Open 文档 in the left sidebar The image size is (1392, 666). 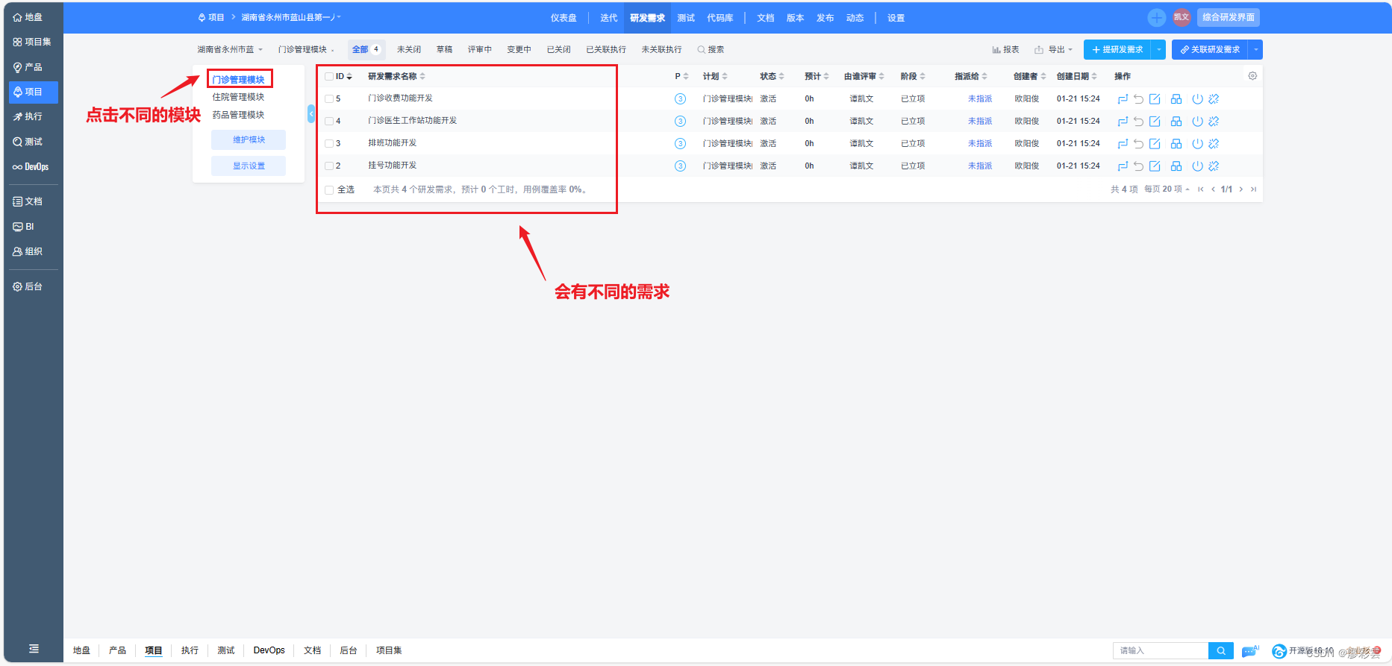pos(28,201)
